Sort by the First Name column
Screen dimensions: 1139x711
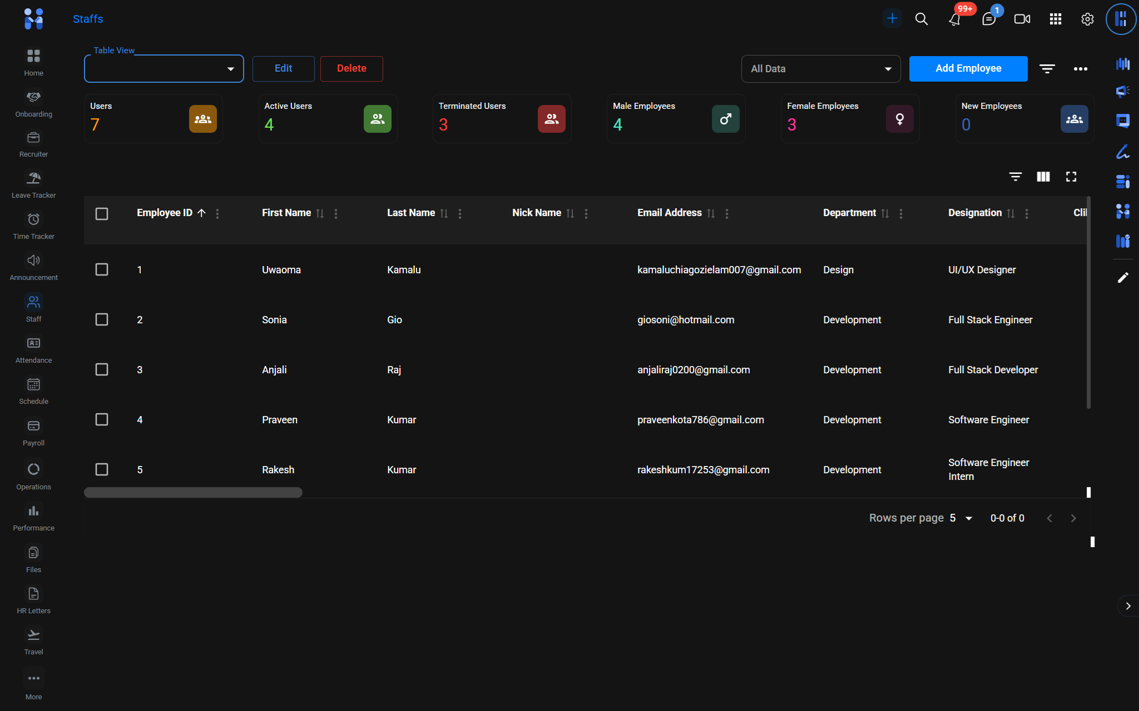pyautogui.click(x=320, y=213)
